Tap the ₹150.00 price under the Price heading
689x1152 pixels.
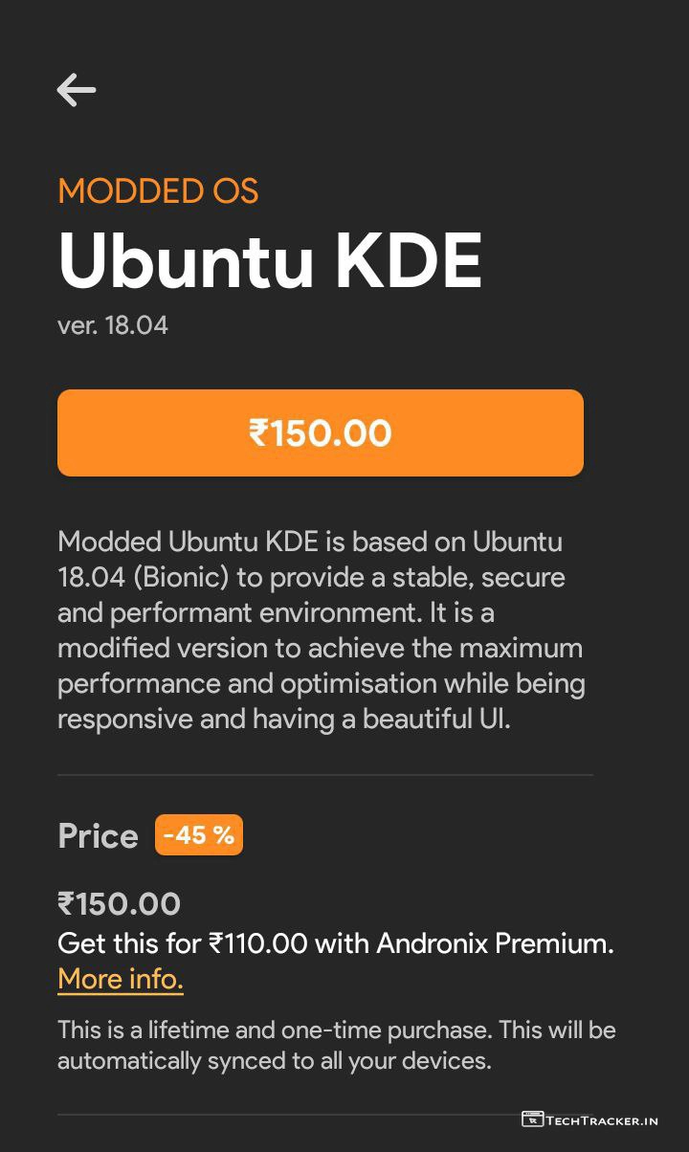[x=120, y=904]
